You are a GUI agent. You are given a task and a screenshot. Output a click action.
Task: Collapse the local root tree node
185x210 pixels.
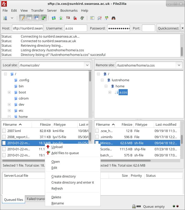pos(6,74)
